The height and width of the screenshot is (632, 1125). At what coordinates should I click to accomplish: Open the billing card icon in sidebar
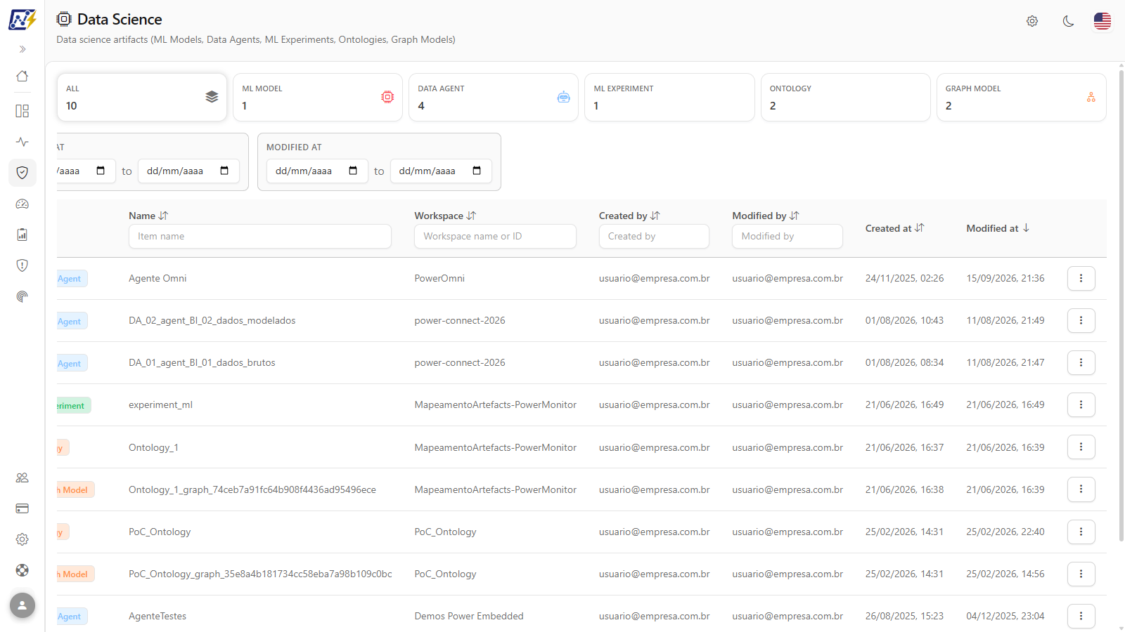(22, 508)
